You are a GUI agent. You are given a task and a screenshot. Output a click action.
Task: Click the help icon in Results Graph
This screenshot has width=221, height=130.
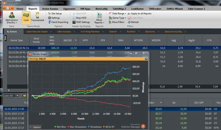[x=146, y=59]
